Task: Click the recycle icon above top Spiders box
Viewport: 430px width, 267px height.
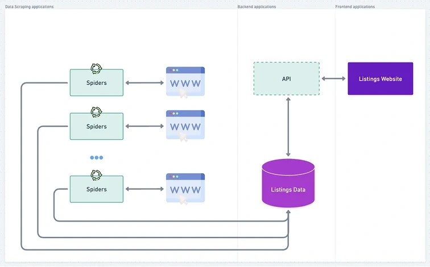Action: tap(96, 69)
